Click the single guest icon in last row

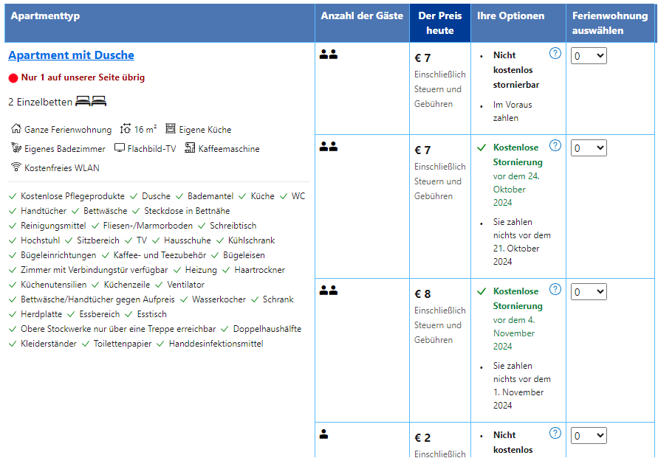coord(323,434)
